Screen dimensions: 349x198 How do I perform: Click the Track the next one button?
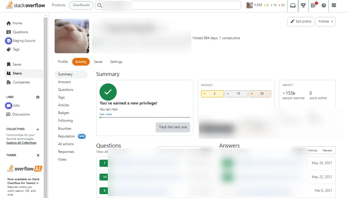coord(173,127)
